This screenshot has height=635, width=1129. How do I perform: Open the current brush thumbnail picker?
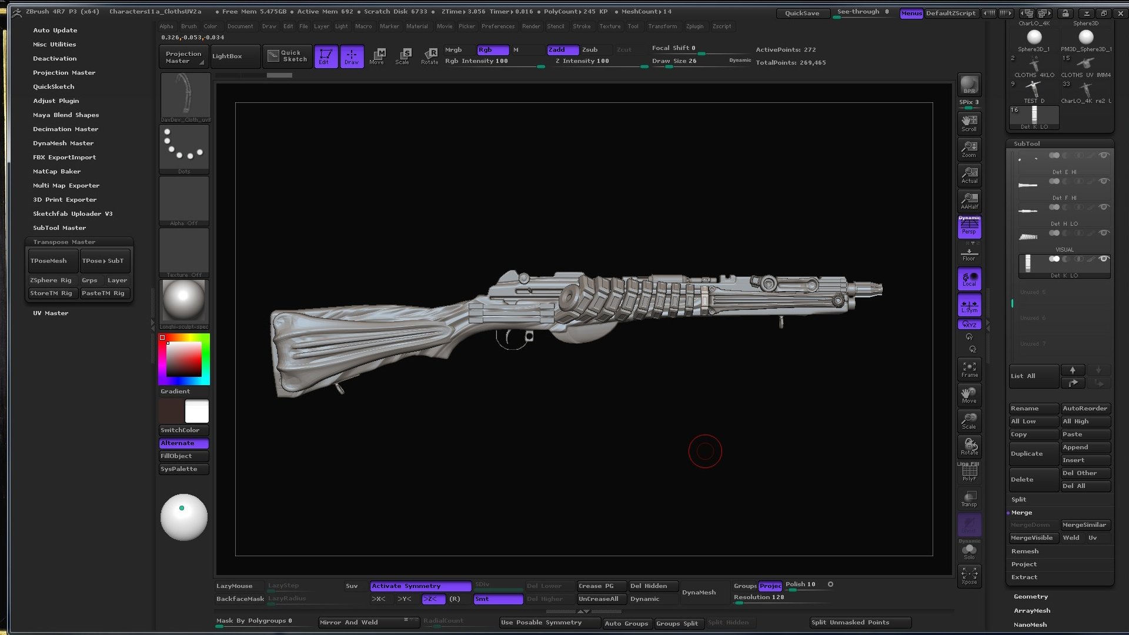185,98
